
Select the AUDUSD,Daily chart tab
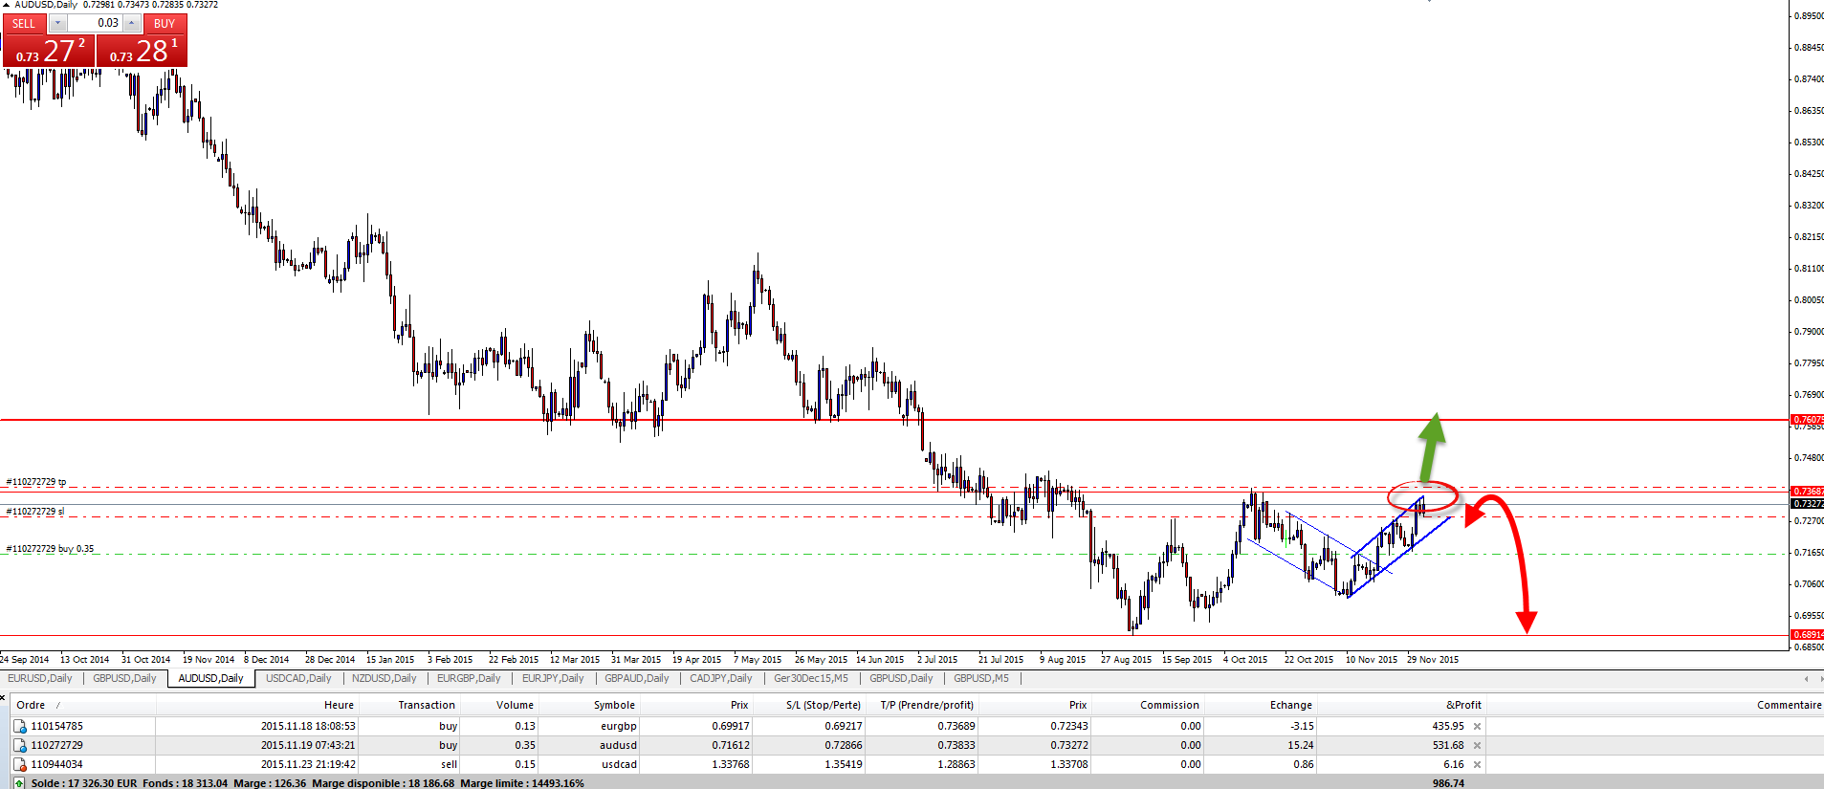[x=210, y=678]
